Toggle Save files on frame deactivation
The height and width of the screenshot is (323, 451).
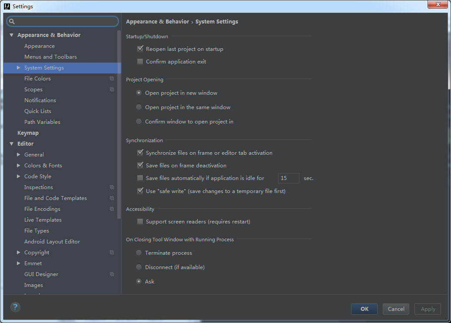140,165
